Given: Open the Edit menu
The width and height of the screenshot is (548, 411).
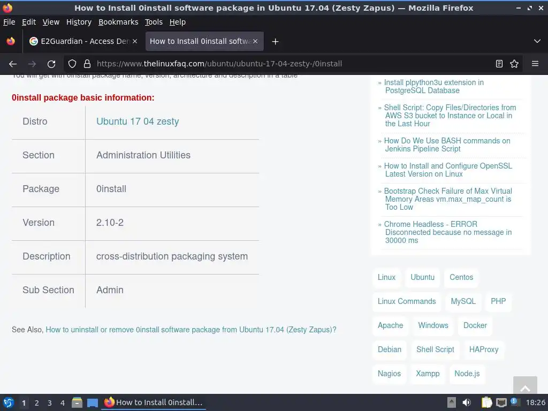Looking at the screenshot, I should (29, 22).
